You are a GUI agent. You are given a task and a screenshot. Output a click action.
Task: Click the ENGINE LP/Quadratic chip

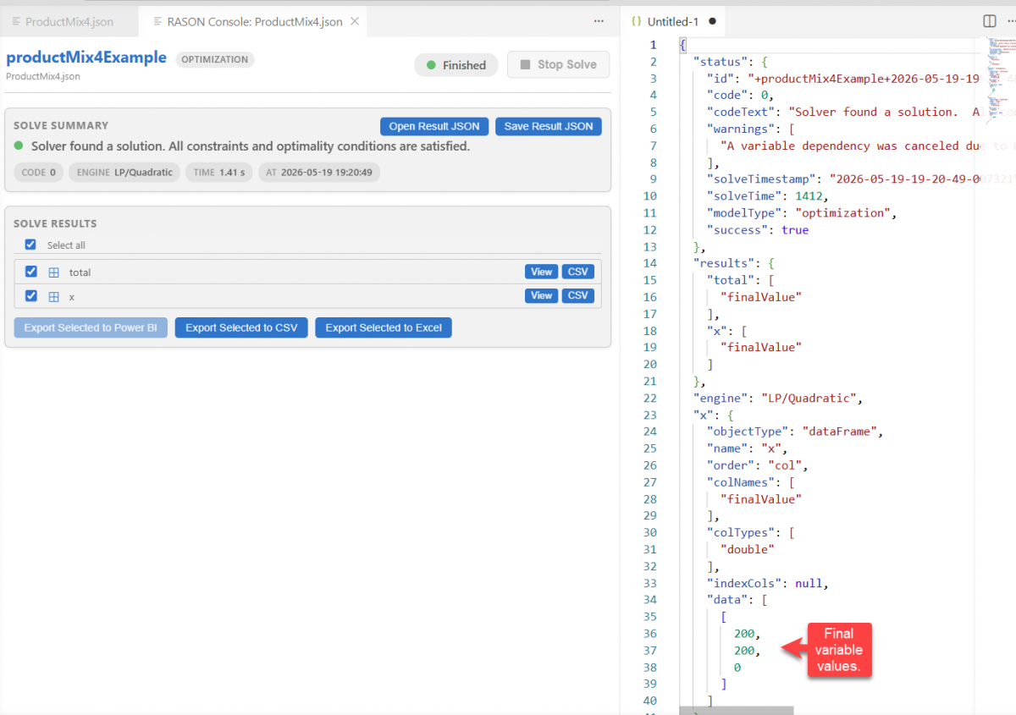coord(124,173)
